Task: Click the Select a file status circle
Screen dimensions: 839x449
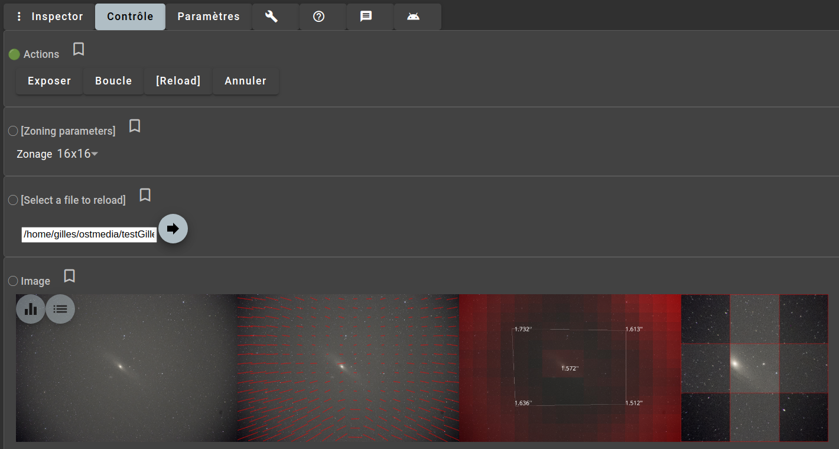Action: pyautogui.click(x=13, y=200)
